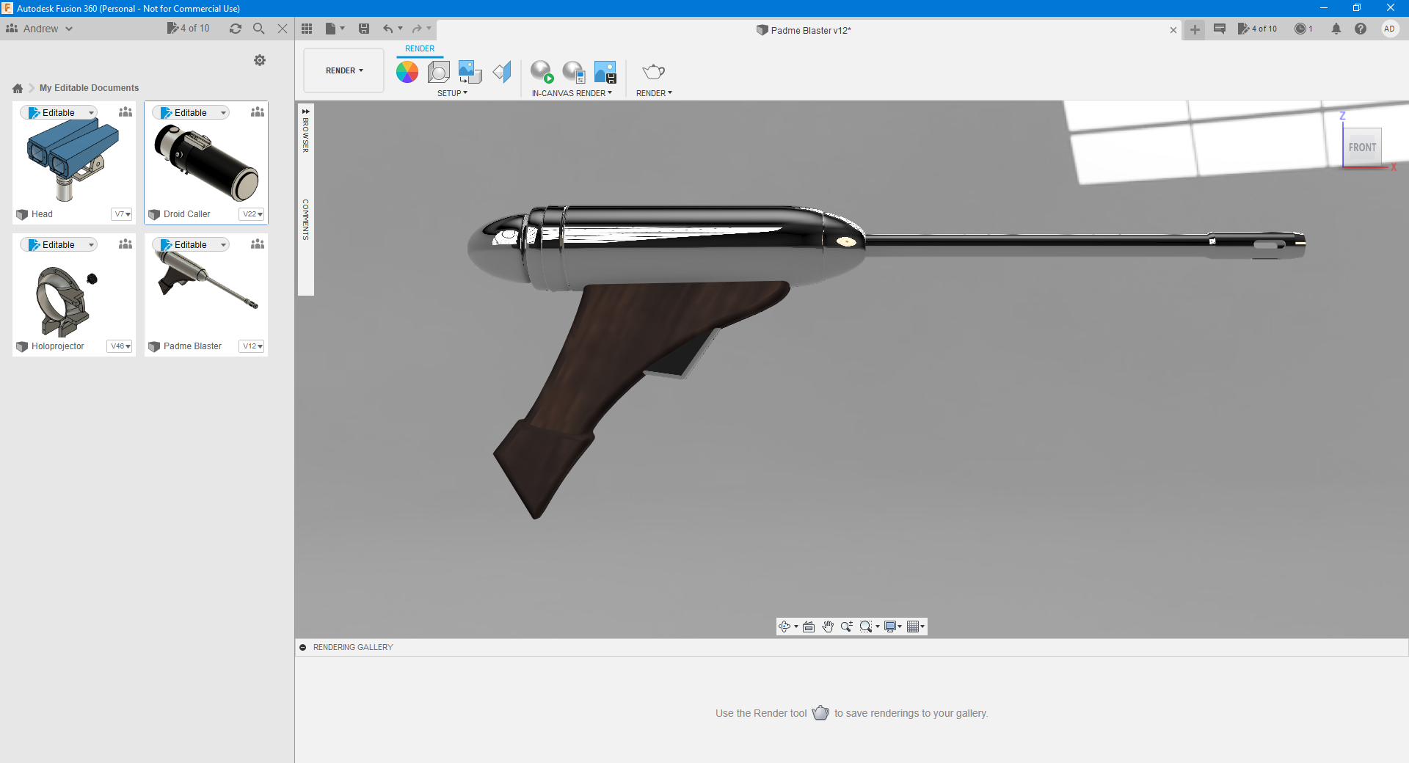Go to home in data panel
This screenshot has width=1409, height=763.
coord(18,88)
